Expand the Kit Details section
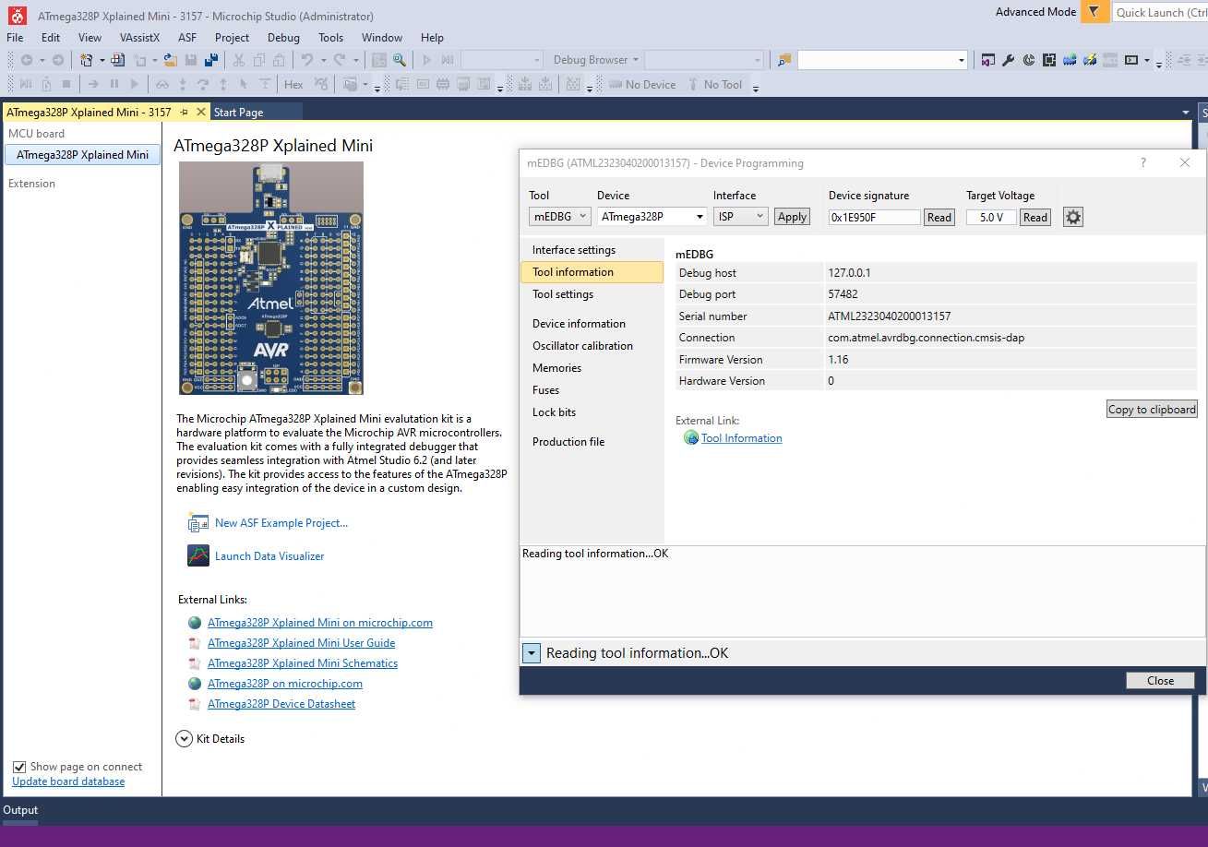This screenshot has width=1208, height=847. click(x=184, y=738)
